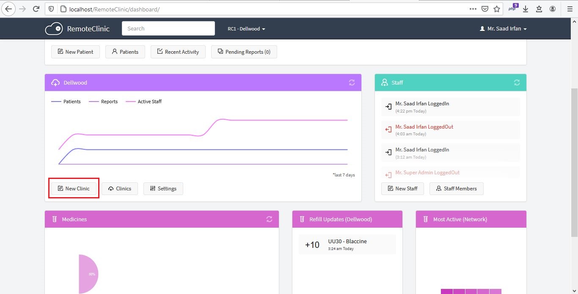Open the Patients list button
The image size is (578, 294).
125,52
